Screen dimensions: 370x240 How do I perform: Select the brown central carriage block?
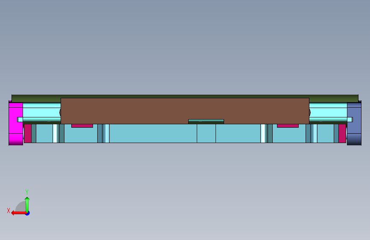click(x=185, y=110)
